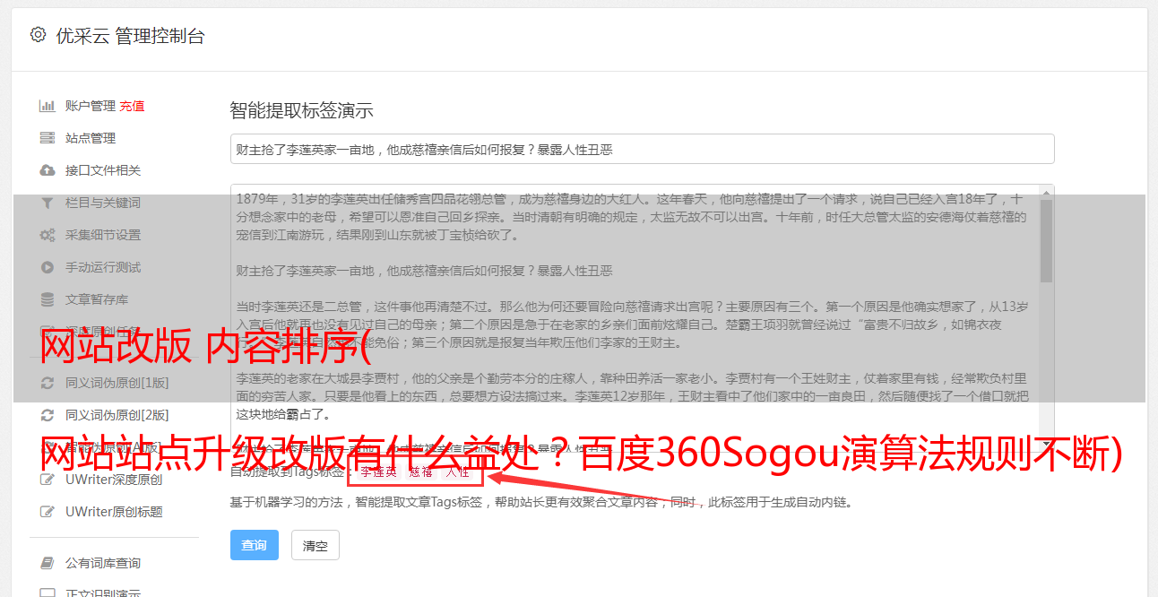Click the filter funnel icon for 栏目与关键词

48,203
